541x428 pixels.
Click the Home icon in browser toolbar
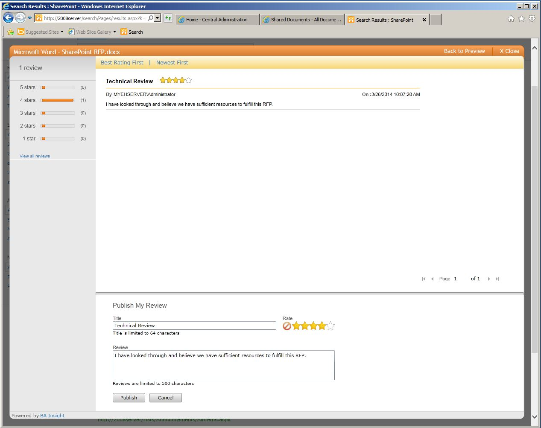[511, 19]
